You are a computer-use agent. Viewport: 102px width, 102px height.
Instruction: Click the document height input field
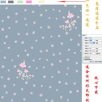92,51
